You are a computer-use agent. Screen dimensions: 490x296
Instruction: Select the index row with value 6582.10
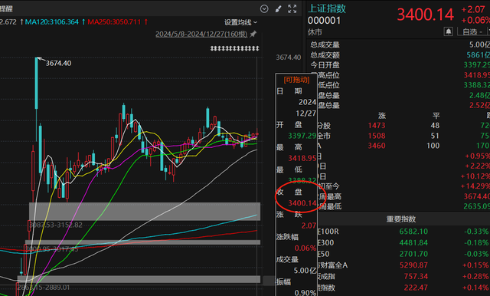pyautogui.click(x=403, y=232)
